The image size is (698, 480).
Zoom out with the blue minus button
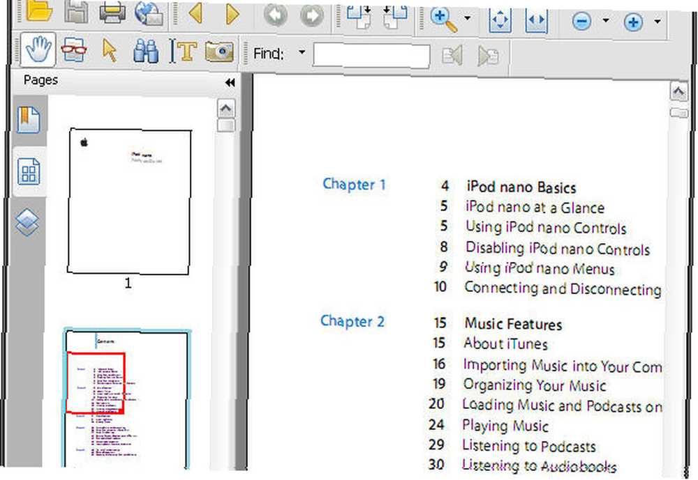click(581, 21)
